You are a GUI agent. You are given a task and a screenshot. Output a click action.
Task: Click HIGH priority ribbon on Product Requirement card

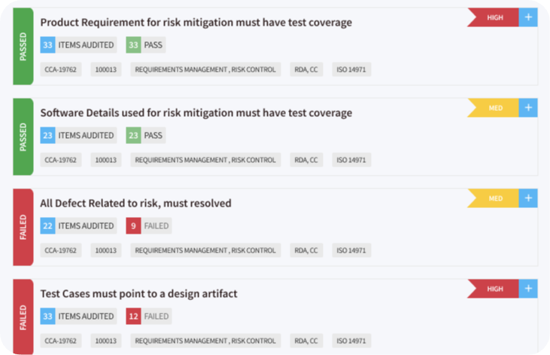pos(494,17)
